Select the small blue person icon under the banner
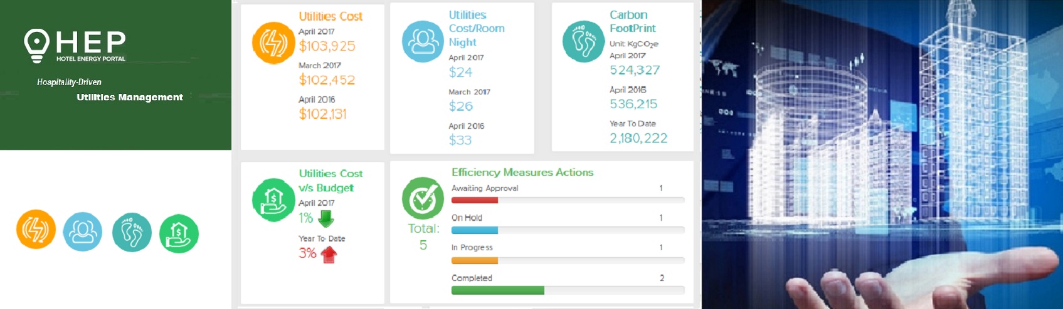 [x=82, y=231]
